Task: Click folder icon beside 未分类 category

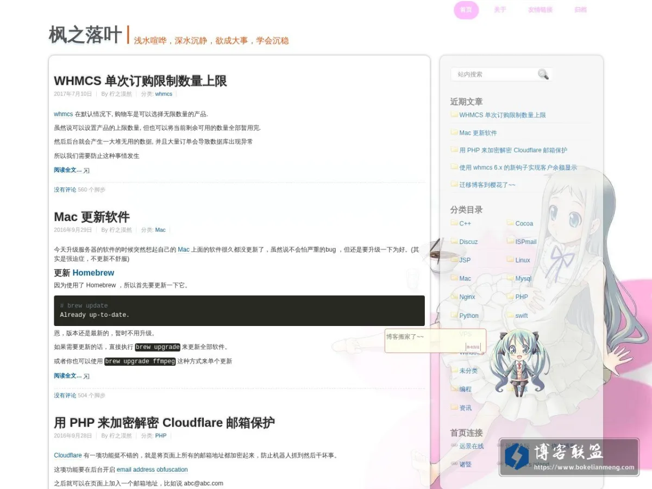Action: click(454, 371)
